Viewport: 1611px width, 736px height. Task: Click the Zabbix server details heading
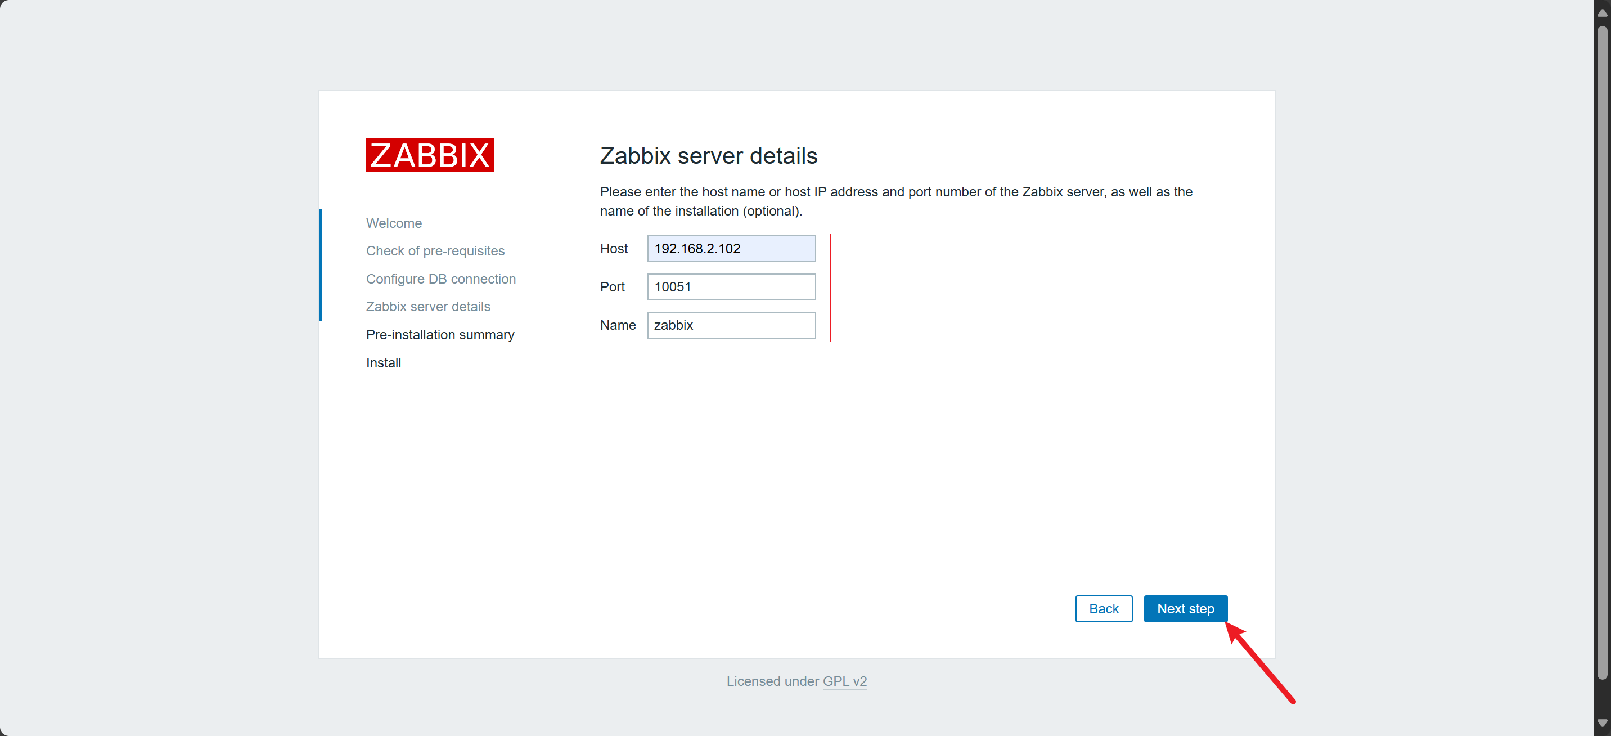[708, 155]
